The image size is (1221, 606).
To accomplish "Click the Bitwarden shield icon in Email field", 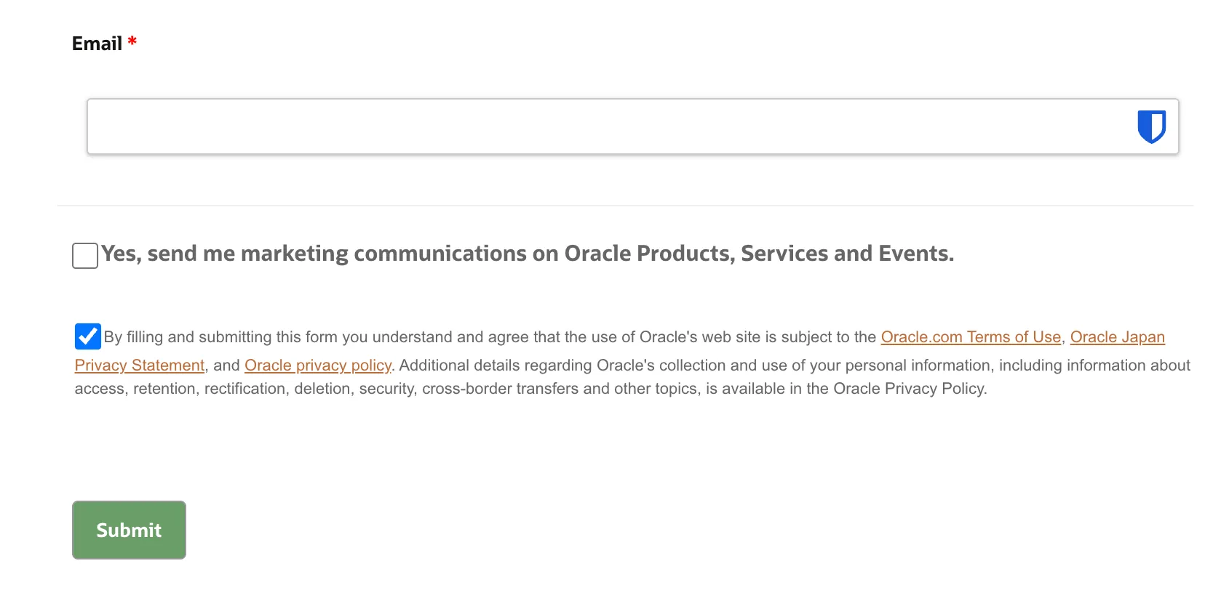I will click(1151, 126).
